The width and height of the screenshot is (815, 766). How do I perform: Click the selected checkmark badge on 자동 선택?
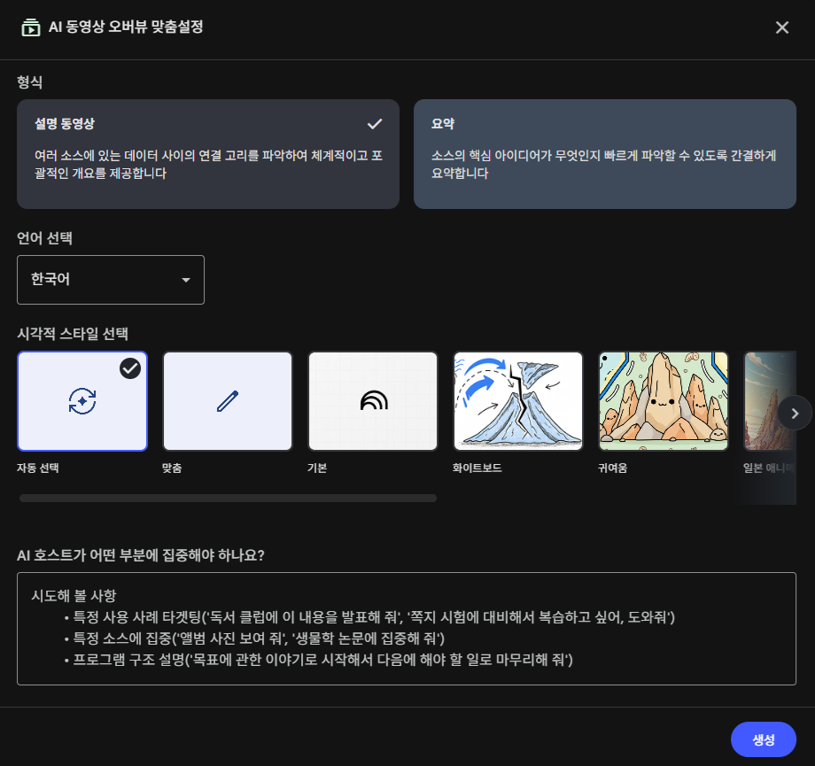(130, 368)
